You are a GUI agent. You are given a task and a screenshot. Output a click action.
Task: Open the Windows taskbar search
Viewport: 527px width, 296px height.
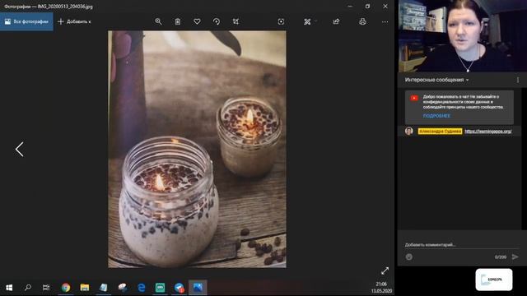[x=28, y=288]
